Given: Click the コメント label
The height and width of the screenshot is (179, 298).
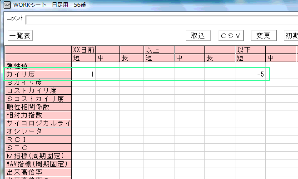Looking at the screenshot, I should tap(15, 18).
